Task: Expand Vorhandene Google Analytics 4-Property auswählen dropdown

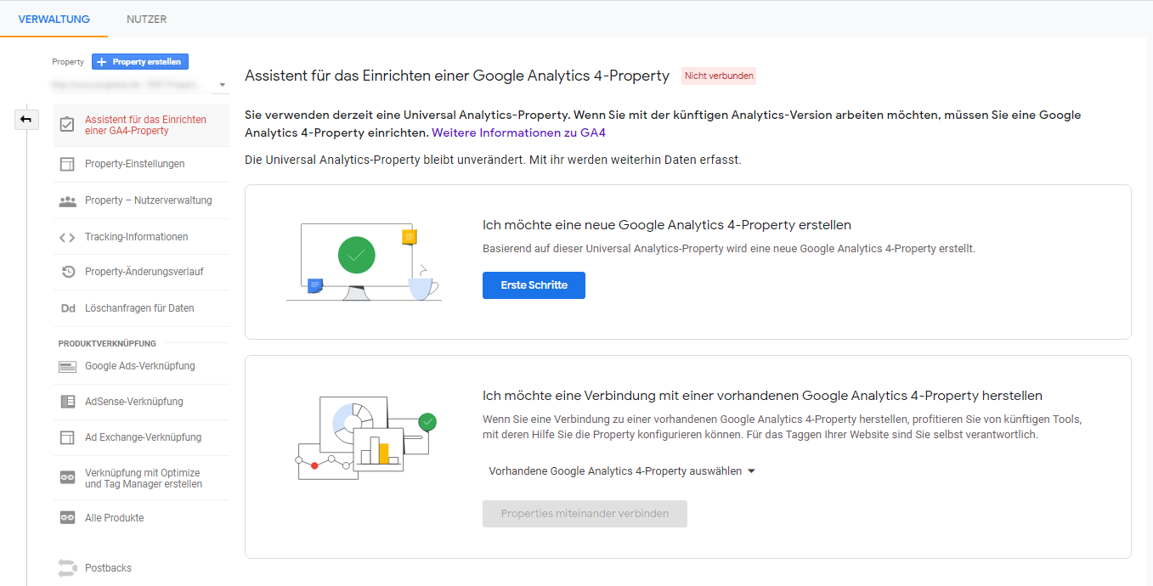Action: 622,471
